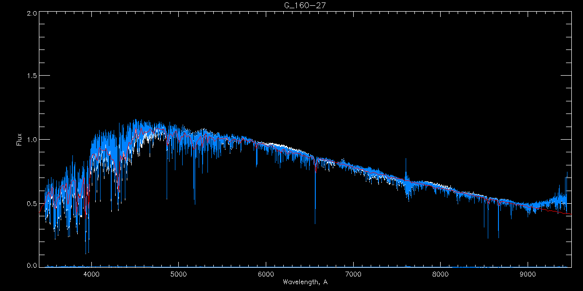
Task: Click the 8000 wavelength tick label
Action: 441,273
